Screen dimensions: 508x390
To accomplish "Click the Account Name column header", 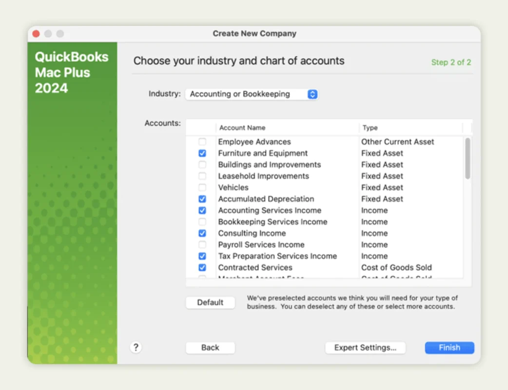I will point(242,127).
